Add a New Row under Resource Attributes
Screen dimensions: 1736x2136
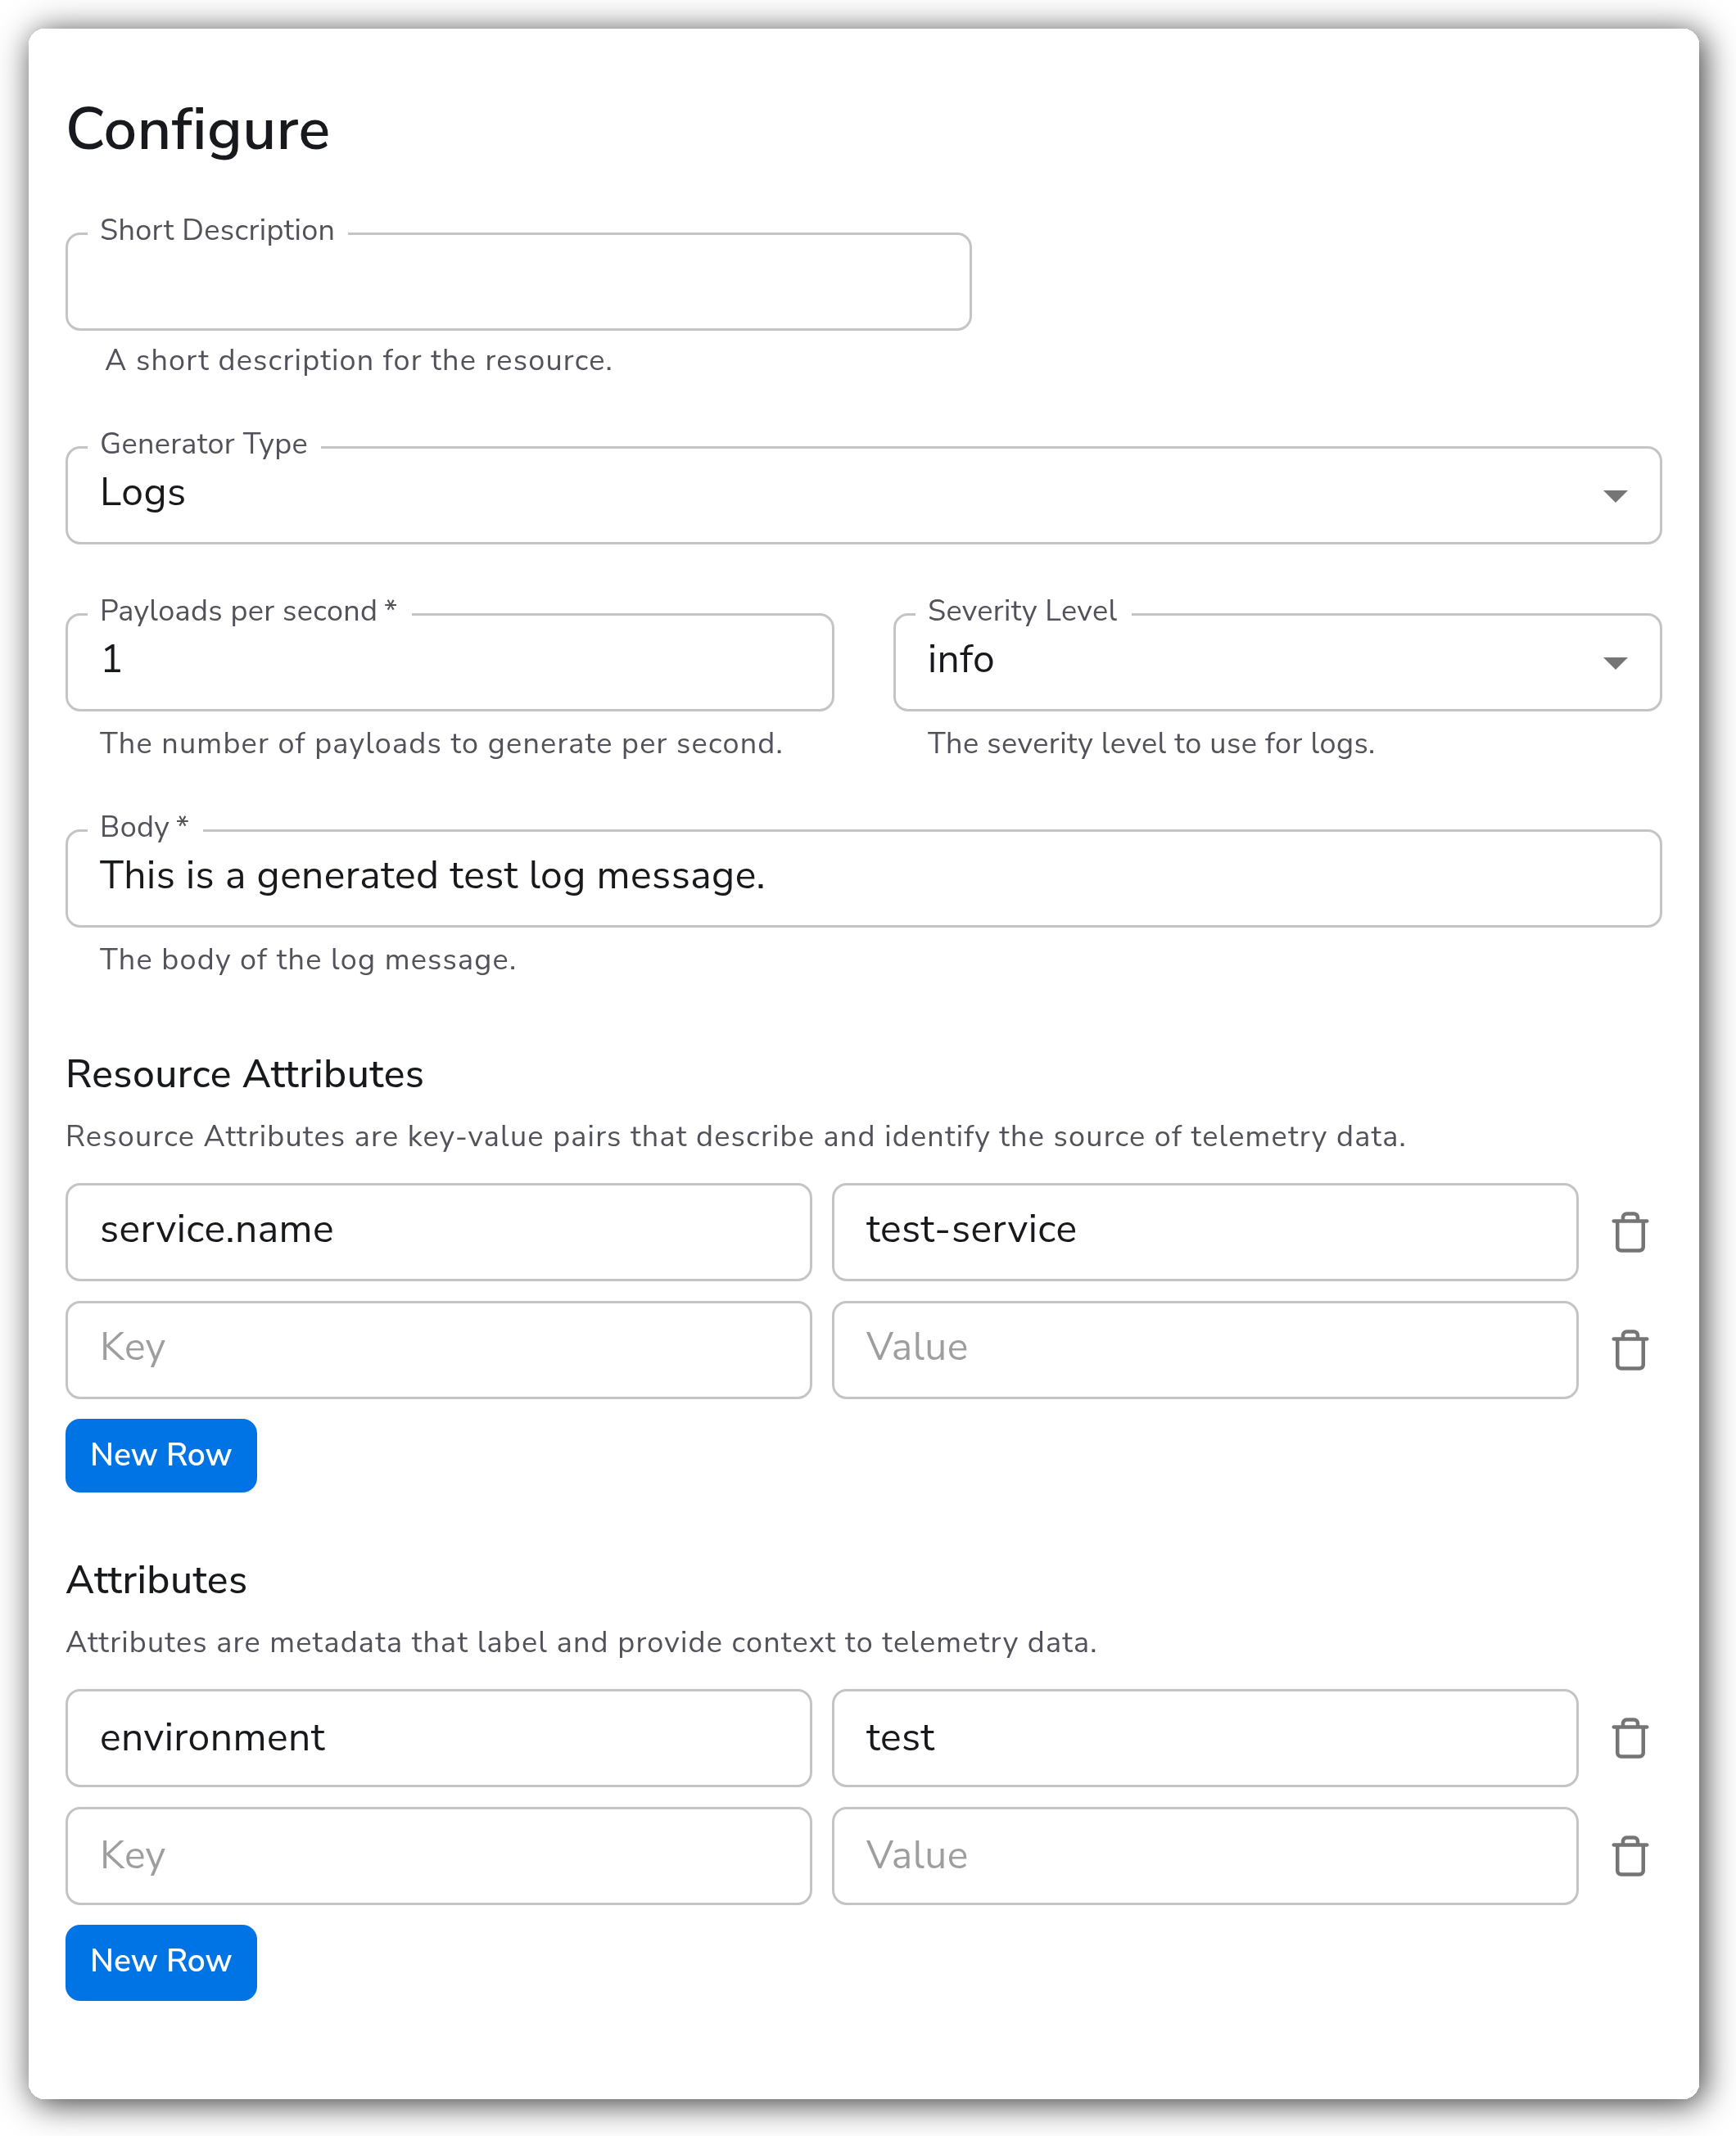tap(161, 1454)
